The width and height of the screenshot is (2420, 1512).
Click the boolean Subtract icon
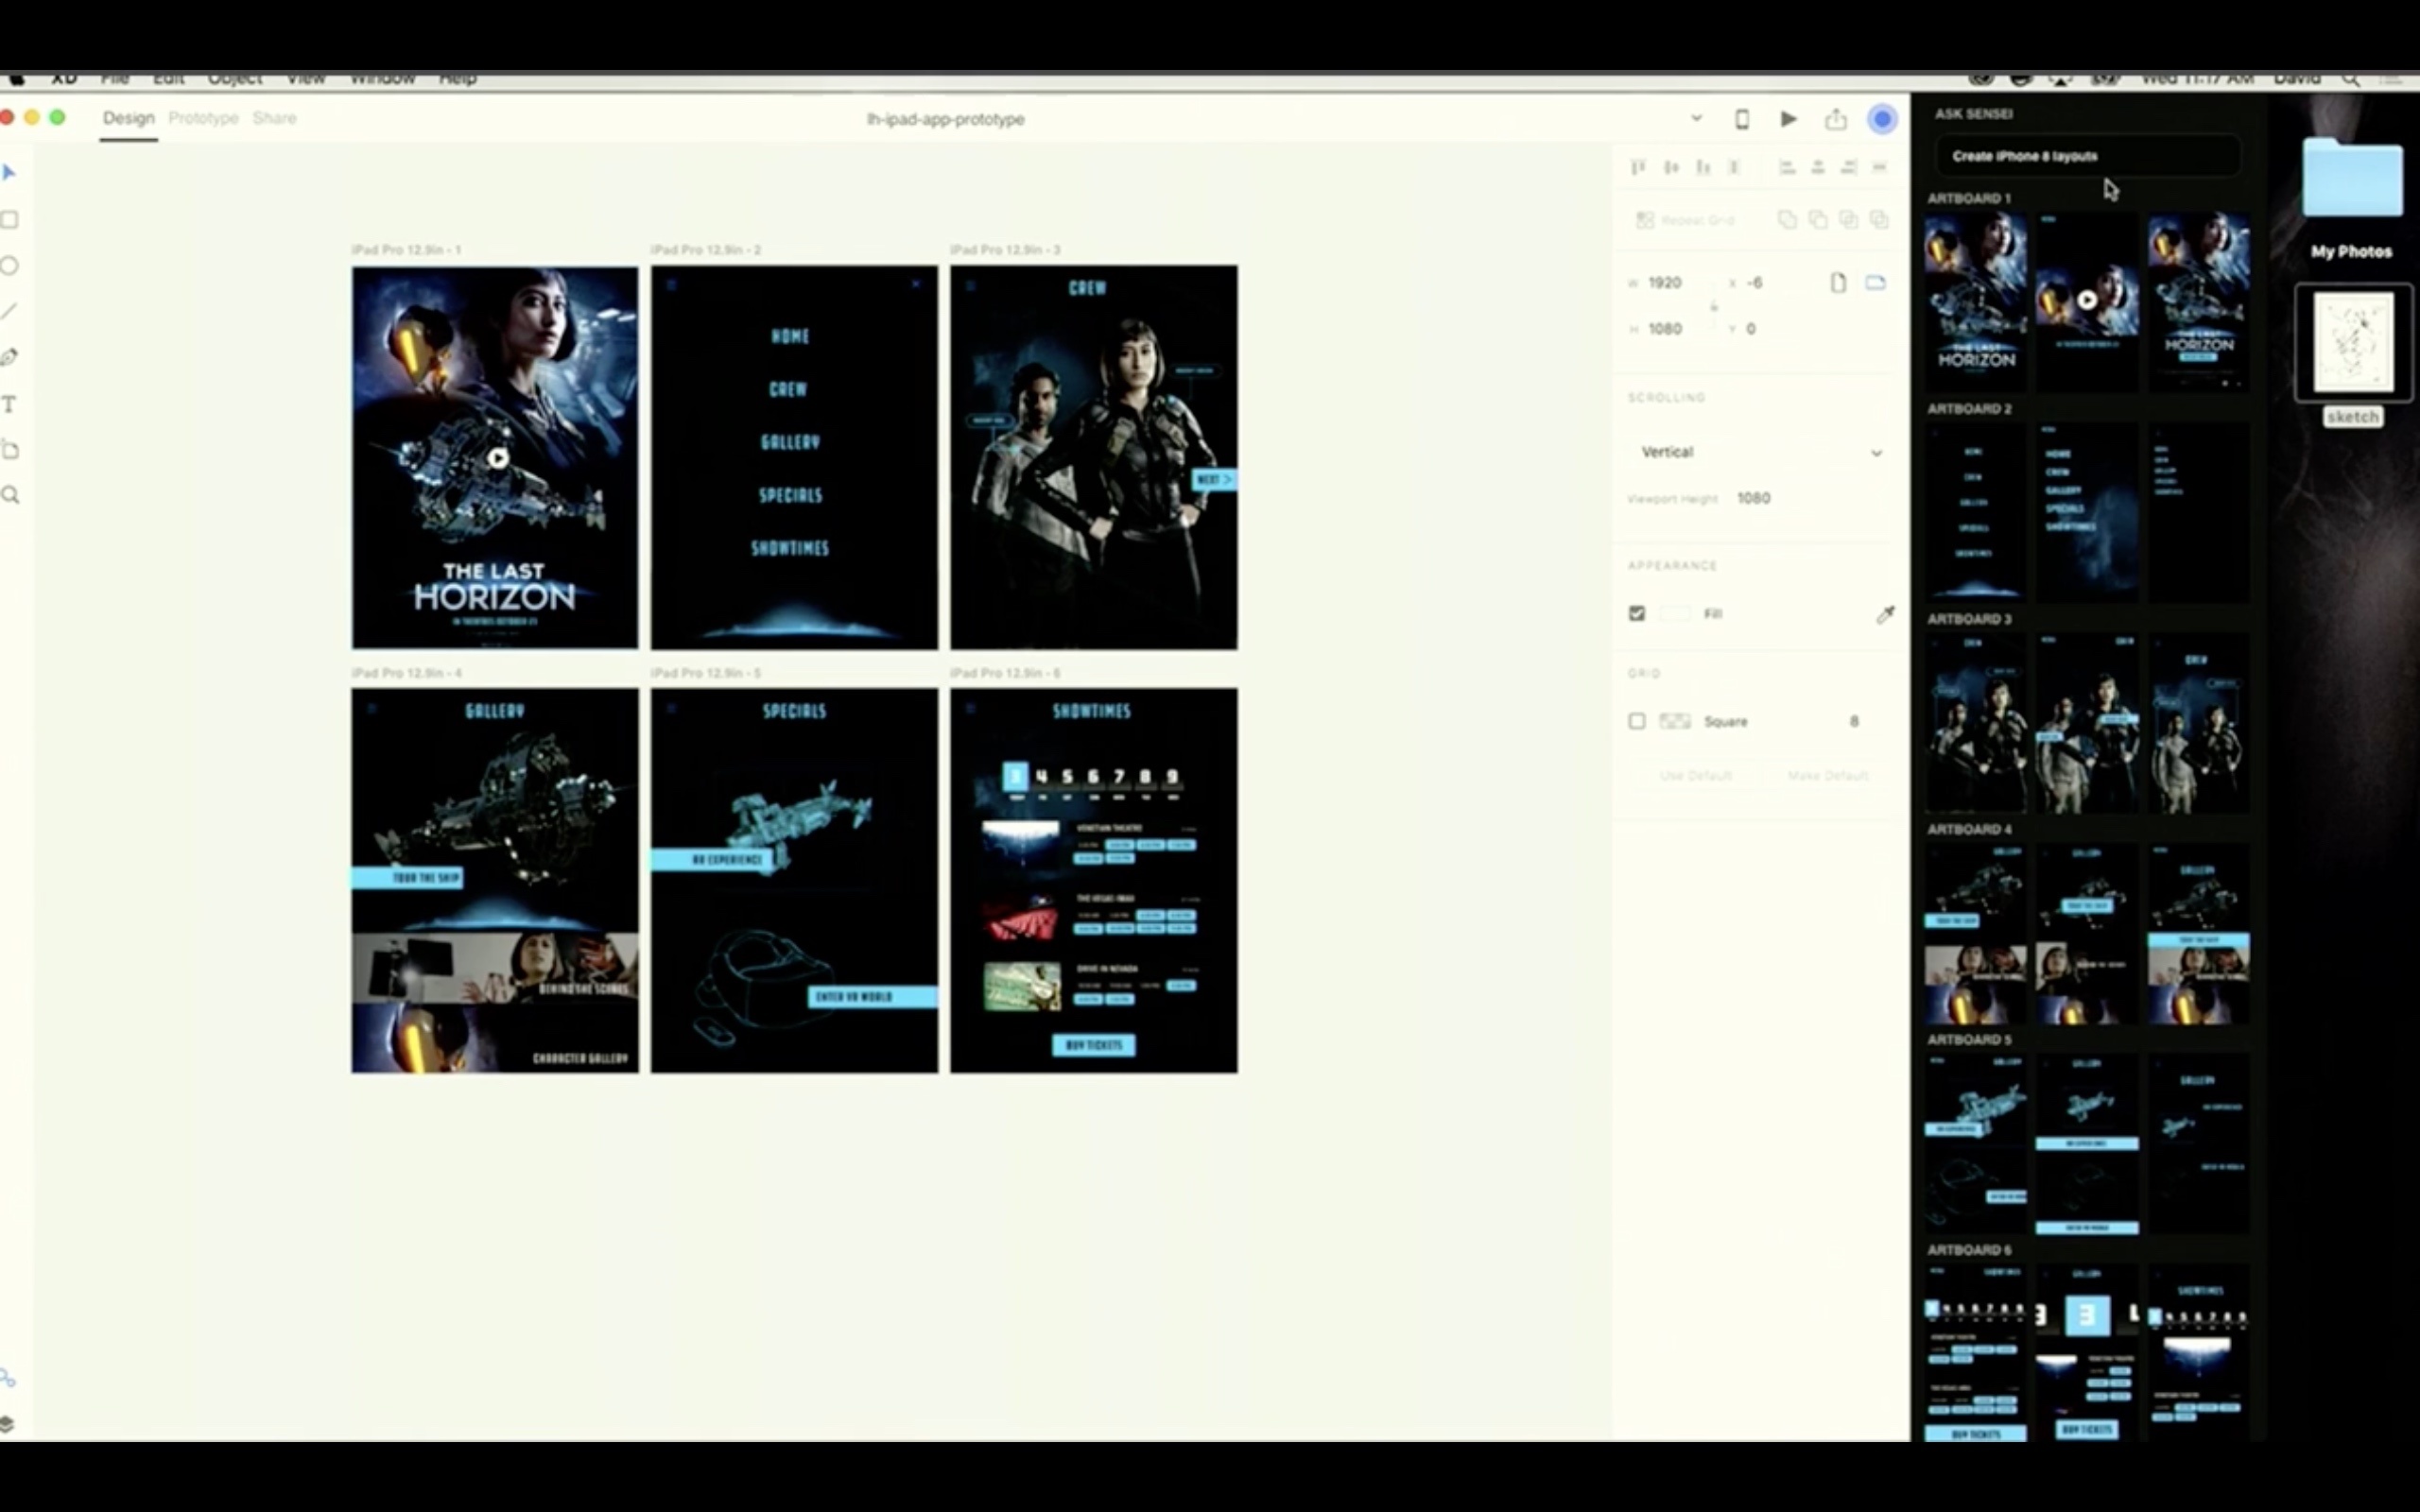tap(1818, 219)
